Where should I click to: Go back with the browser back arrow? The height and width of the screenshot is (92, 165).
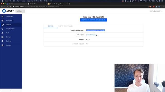(x=2, y=7)
